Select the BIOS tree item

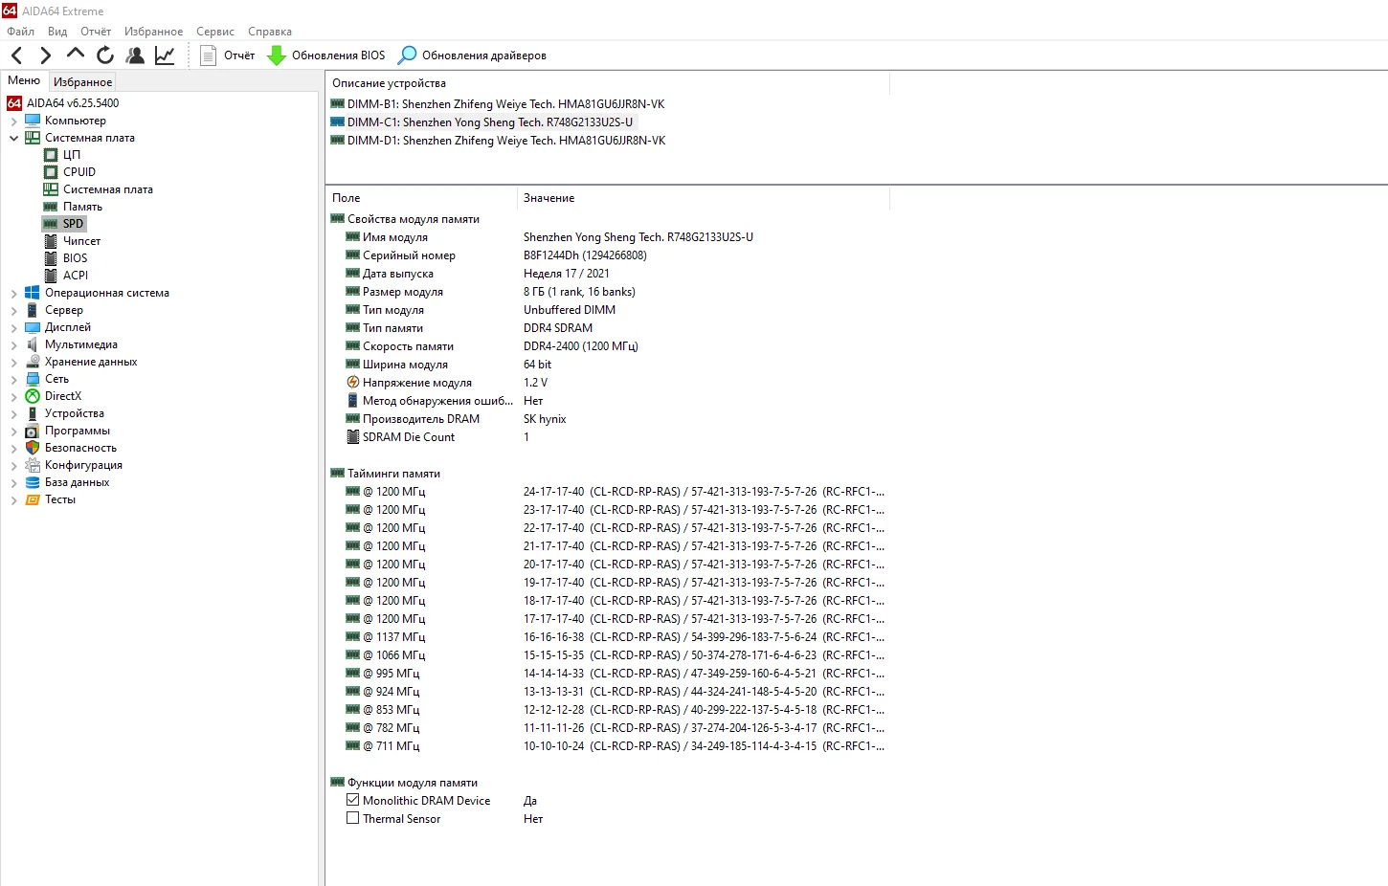click(x=75, y=258)
